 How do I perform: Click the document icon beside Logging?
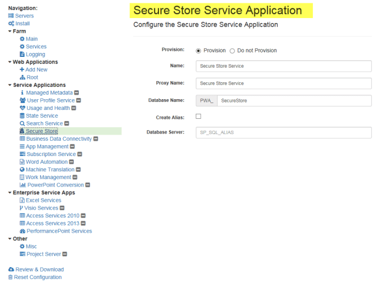point(22,54)
